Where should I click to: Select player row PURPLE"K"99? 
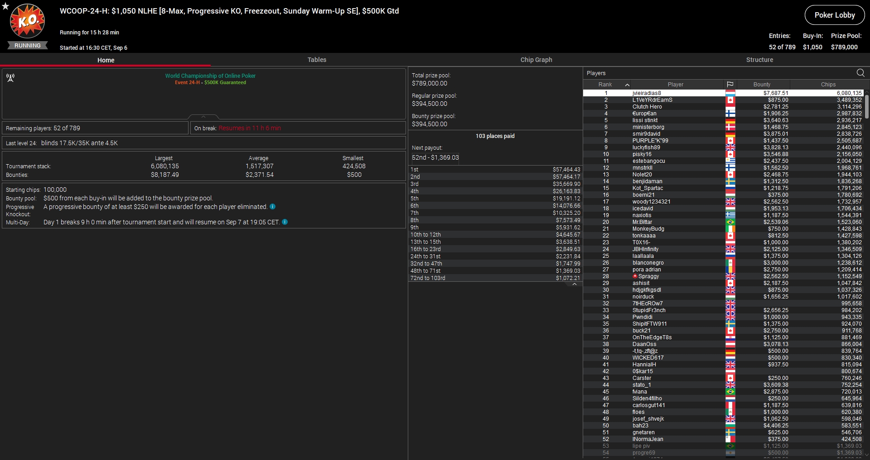[724, 141]
